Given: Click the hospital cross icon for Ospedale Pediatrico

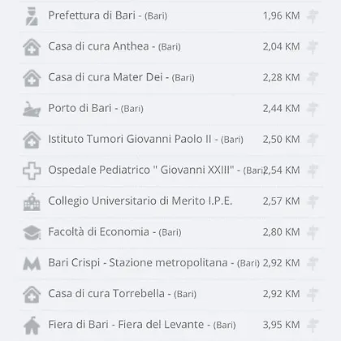Looking at the screenshot, I should pyautogui.click(x=32, y=170).
